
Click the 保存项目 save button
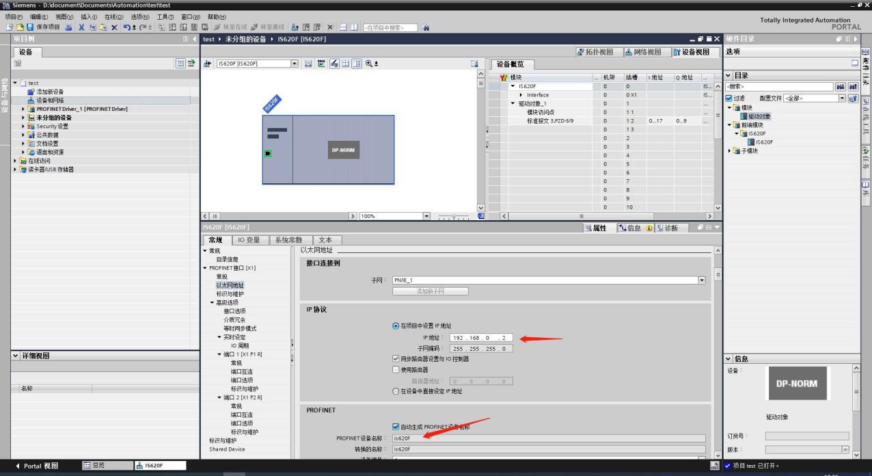[43, 27]
